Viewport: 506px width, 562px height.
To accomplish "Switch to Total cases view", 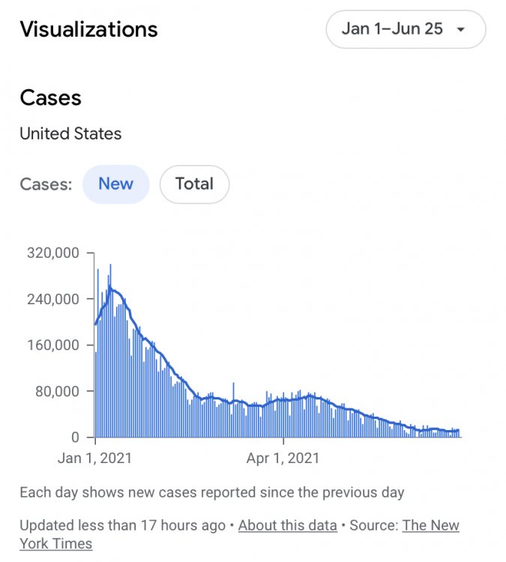I will [194, 184].
